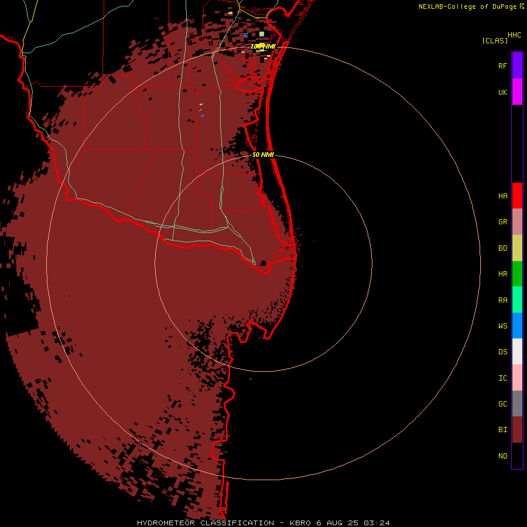Click the "HR" legend label
The height and width of the screenshot is (527, 527).
(503, 274)
